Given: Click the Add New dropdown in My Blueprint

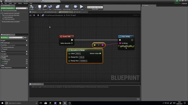Looking at the screenshot, I should (5, 38).
